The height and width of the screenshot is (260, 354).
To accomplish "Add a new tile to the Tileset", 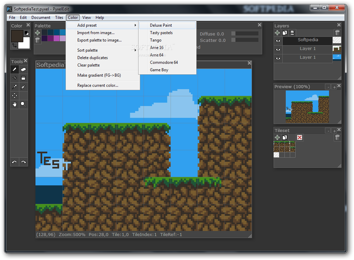I will click(x=277, y=137).
